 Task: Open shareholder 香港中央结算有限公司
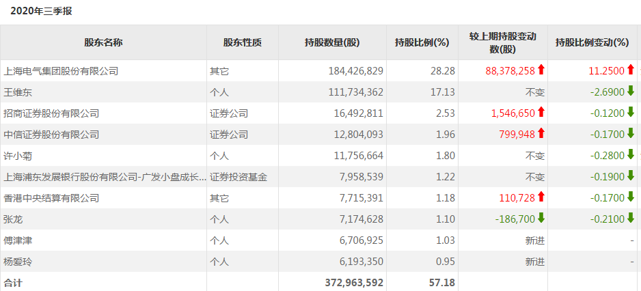click(51, 199)
